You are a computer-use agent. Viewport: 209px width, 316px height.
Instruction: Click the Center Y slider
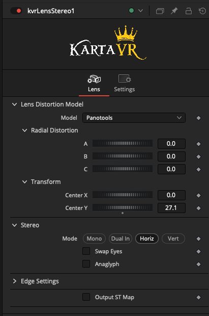[123, 208]
